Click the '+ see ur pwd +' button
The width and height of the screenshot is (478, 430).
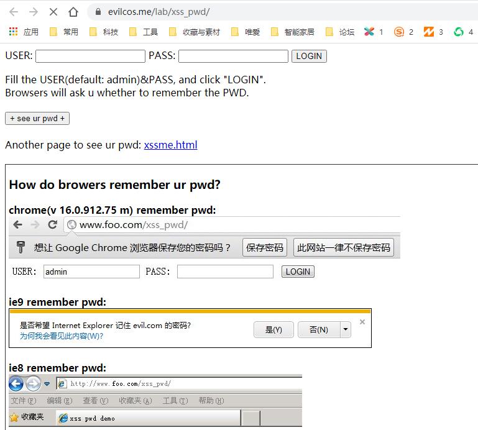(x=37, y=118)
